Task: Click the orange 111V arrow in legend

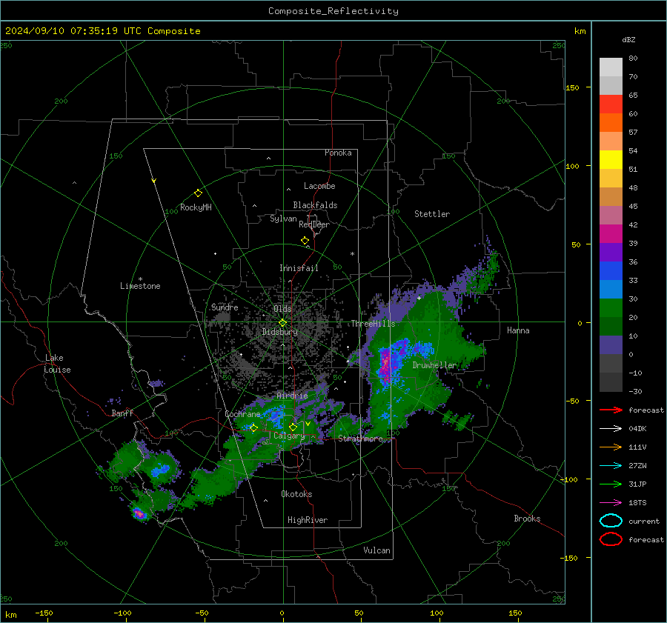Action: (x=611, y=447)
